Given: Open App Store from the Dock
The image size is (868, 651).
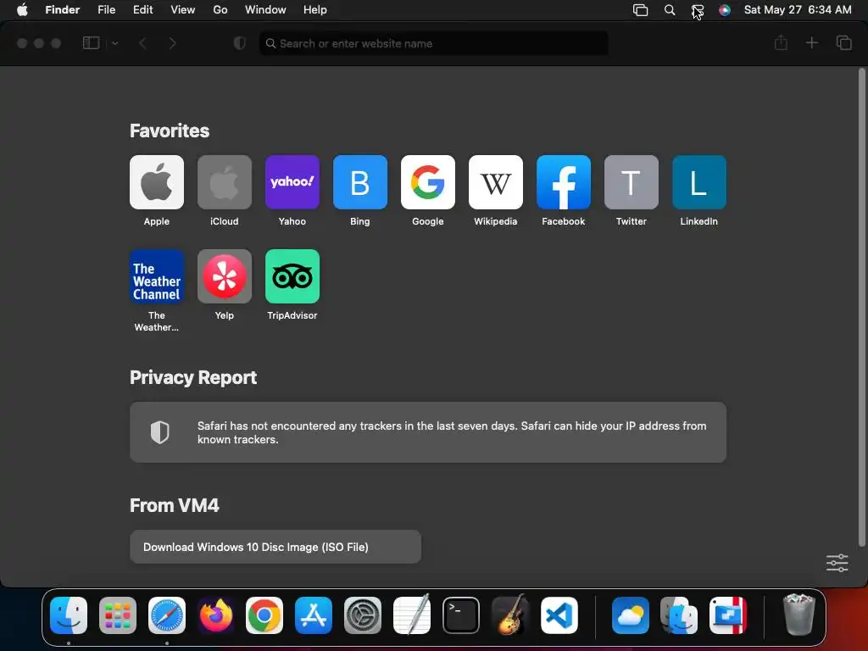Looking at the screenshot, I should tap(314, 615).
